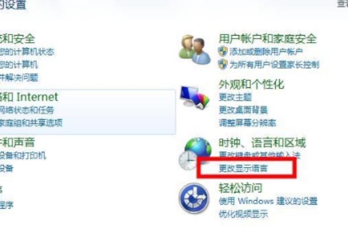Click the globe and clock icon
The height and width of the screenshot is (227, 348).
coord(195,154)
